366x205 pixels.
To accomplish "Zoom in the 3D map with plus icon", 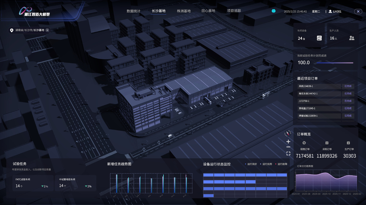I will (288, 142).
